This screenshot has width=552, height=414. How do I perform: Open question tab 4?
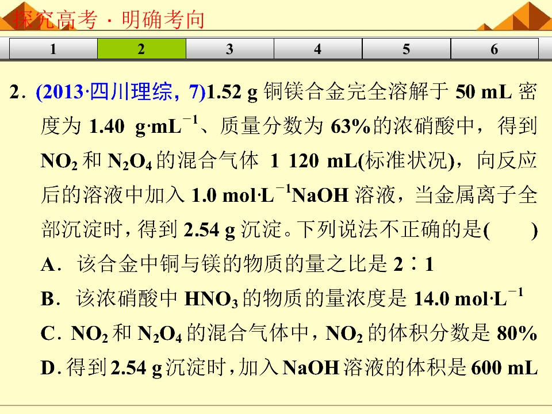click(318, 48)
